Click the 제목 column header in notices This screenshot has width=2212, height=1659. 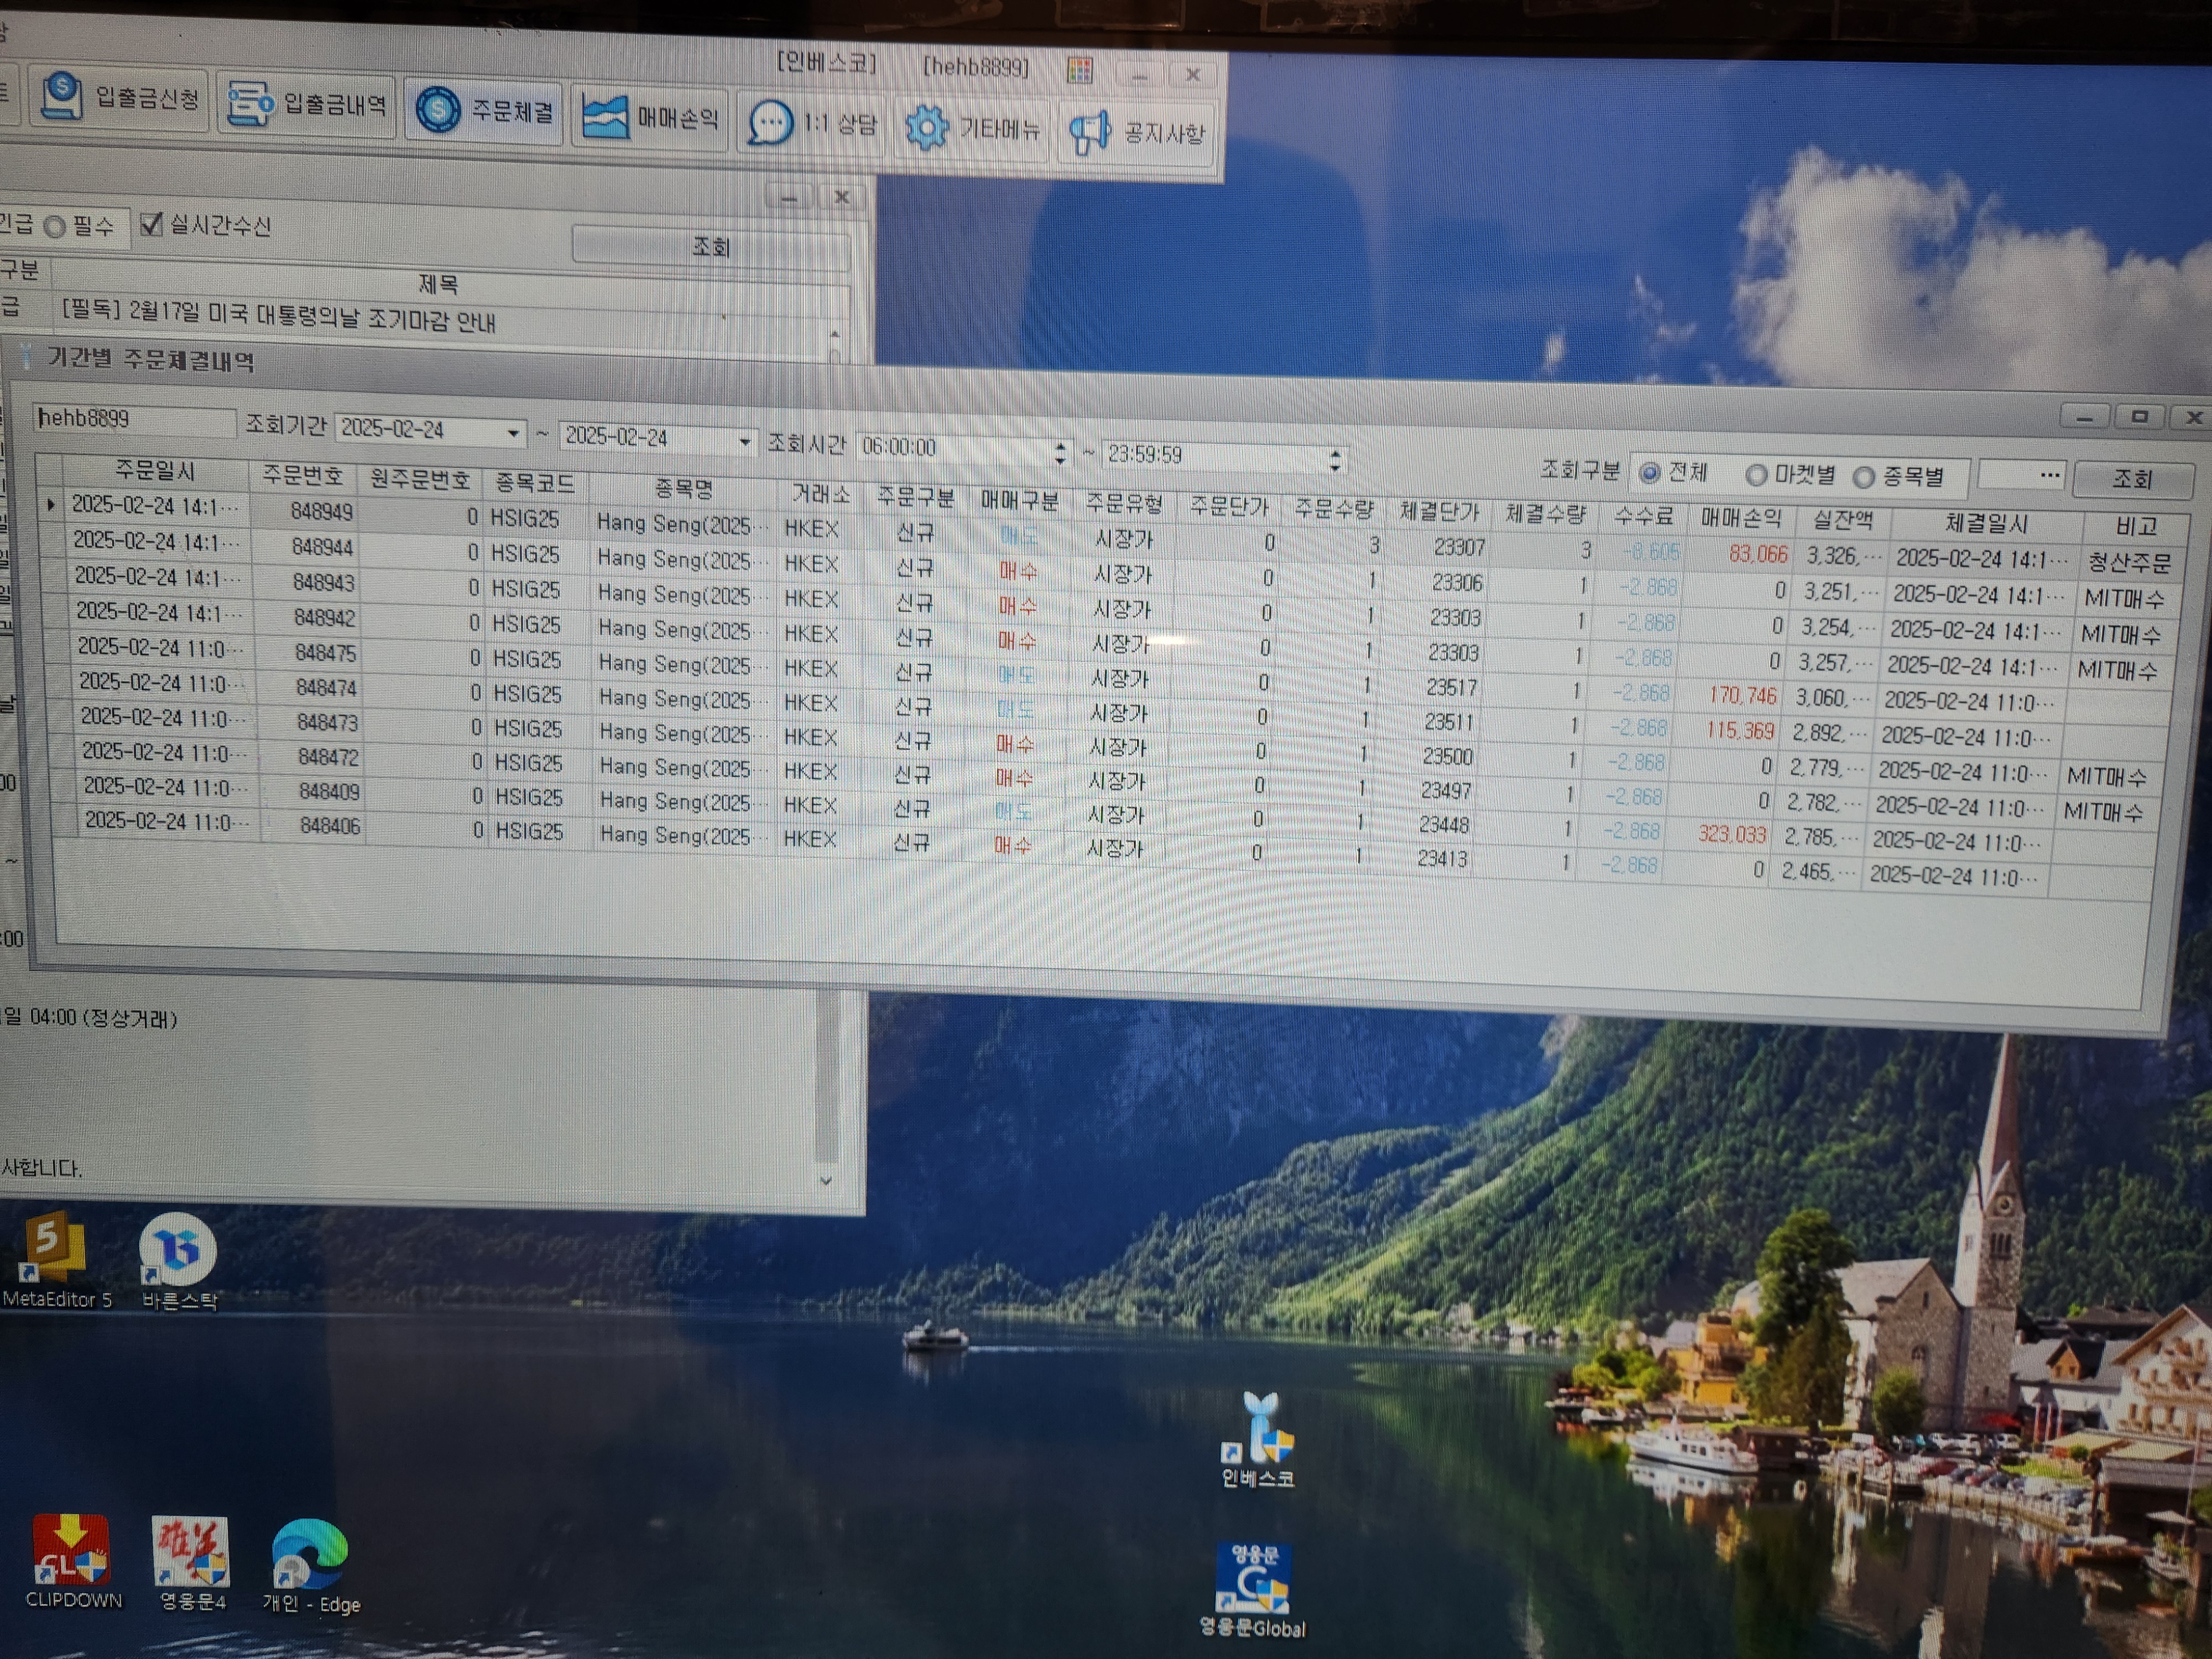coord(437,285)
